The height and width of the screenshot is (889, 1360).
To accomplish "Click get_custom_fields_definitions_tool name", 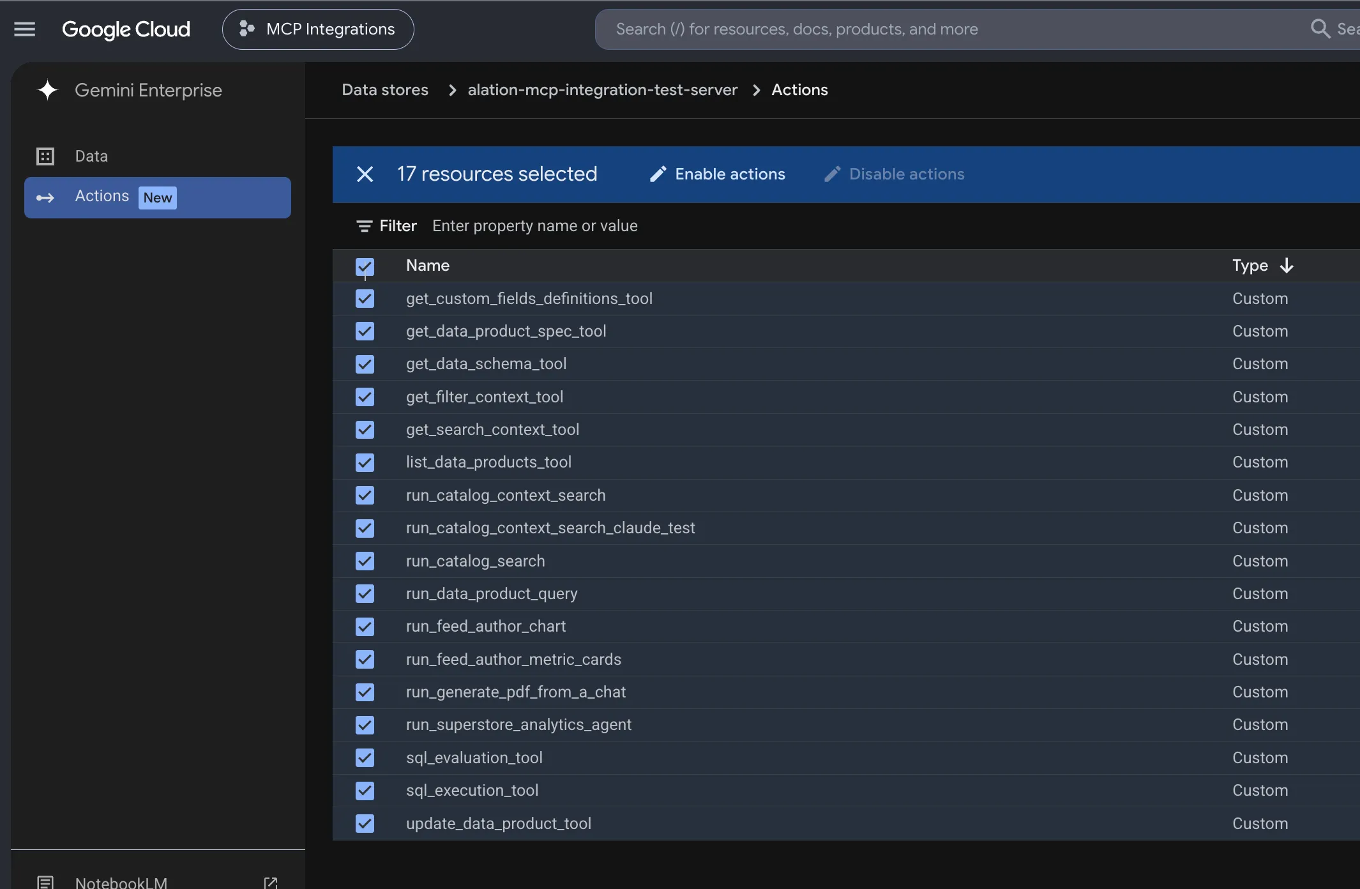I will (529, 299).
